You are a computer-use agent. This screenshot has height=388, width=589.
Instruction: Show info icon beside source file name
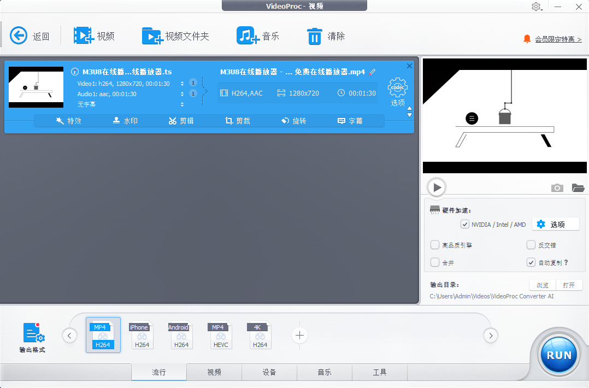(x=75, y=72)
